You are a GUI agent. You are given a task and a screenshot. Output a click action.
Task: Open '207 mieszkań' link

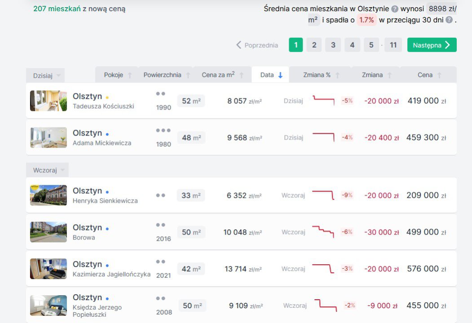click(x=57, y=9)
